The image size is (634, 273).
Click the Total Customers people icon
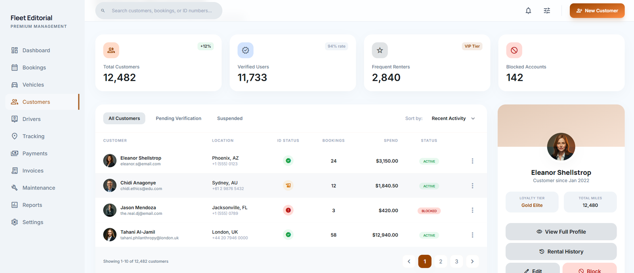pyautogui.click(x=111, y=50)
